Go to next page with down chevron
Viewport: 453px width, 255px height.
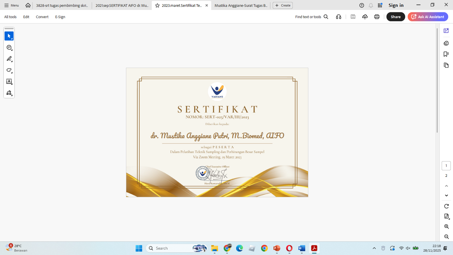coord(446,195)
